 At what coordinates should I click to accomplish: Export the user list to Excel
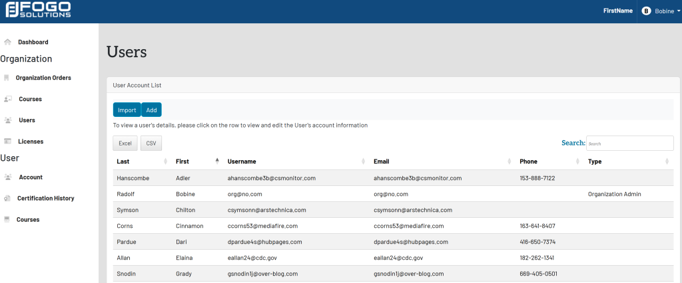click(125, 143)
